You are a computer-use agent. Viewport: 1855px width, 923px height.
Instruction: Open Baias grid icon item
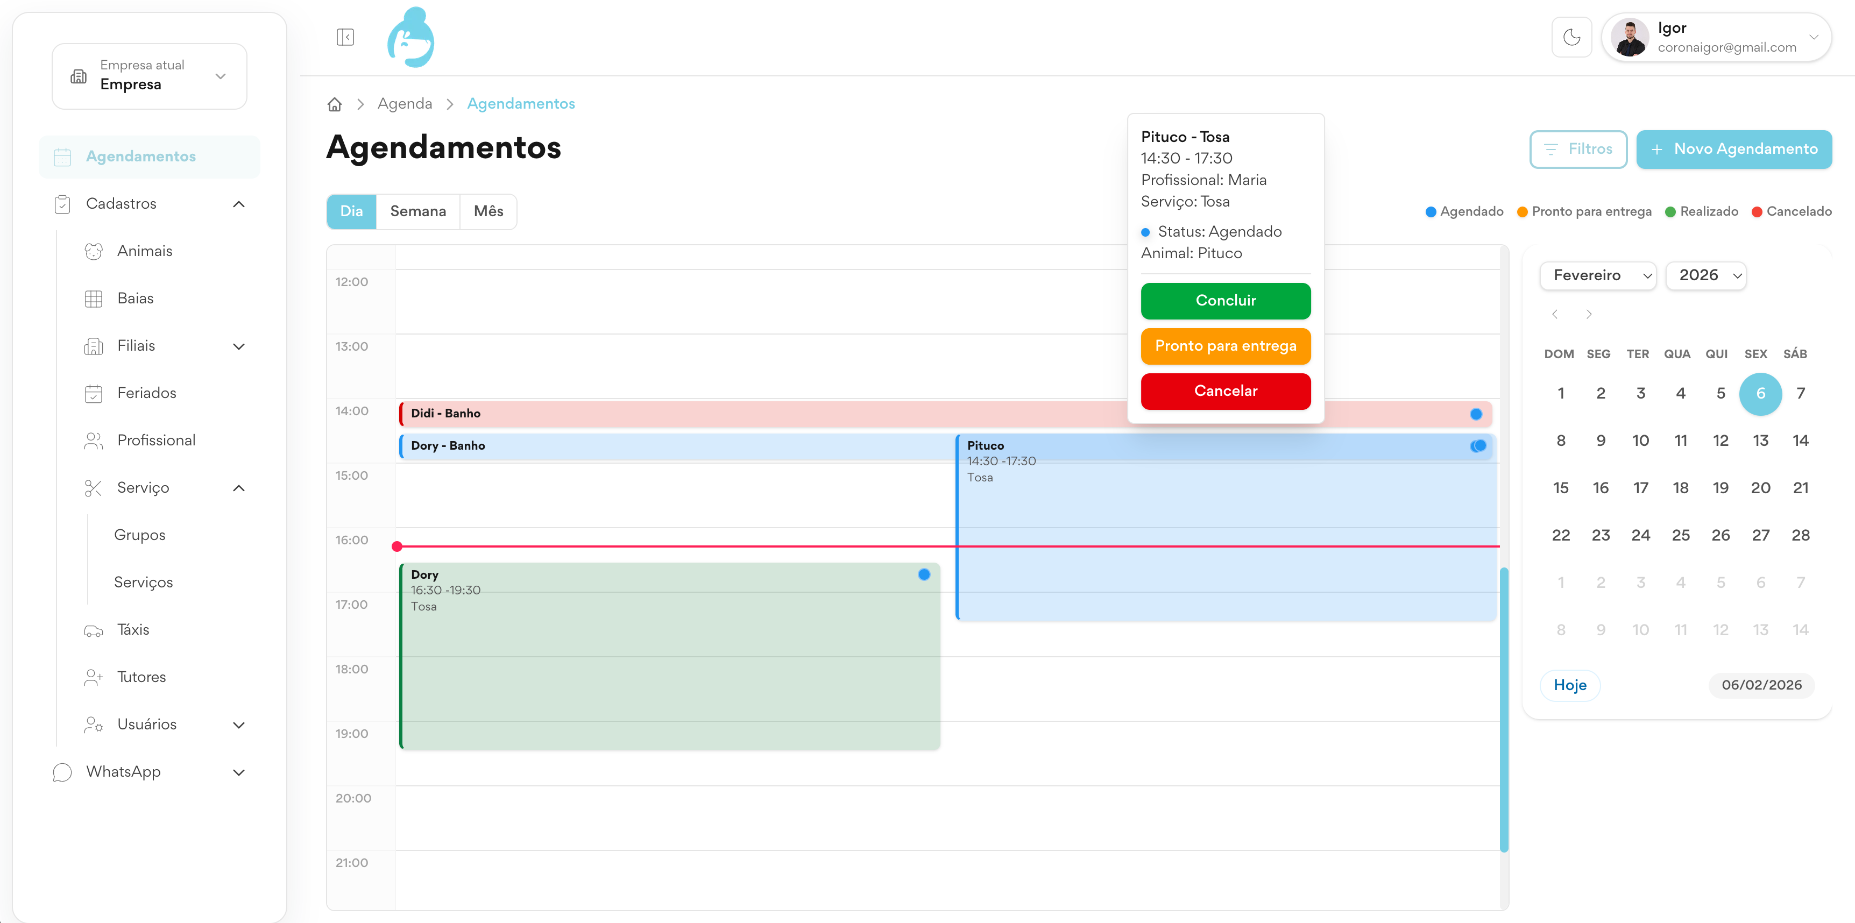pyautogui.click(x=136, y=299)
